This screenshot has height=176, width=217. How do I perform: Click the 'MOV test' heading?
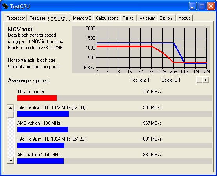pyautogui.click(x=20, y=29)
